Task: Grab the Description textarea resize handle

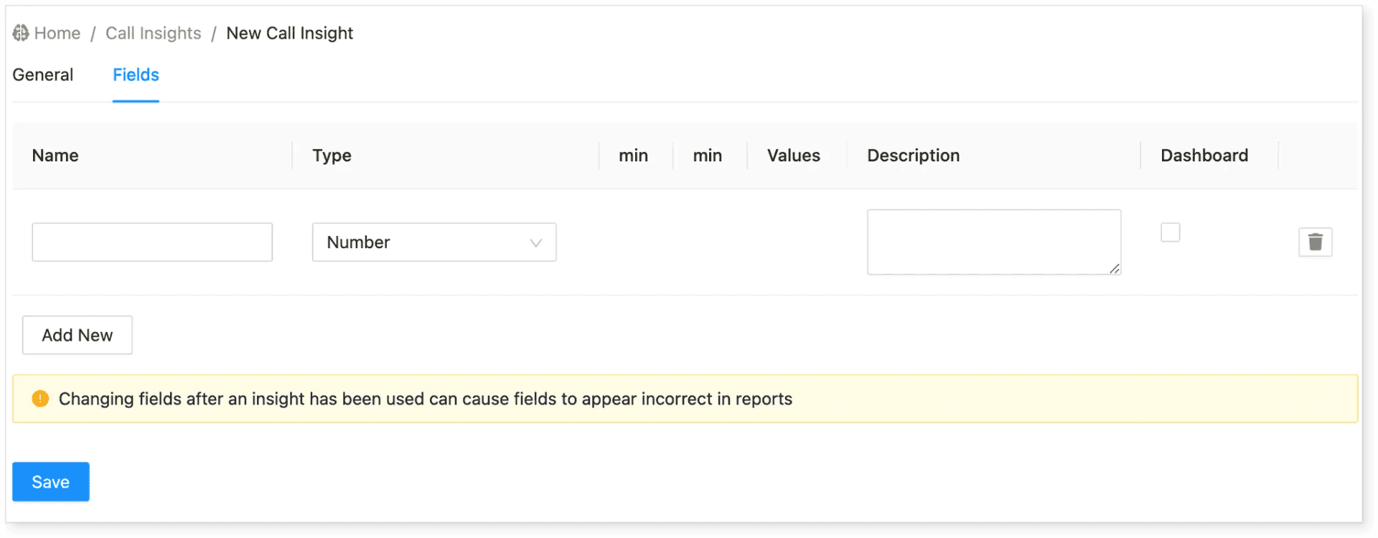Action: point(1114,268)
